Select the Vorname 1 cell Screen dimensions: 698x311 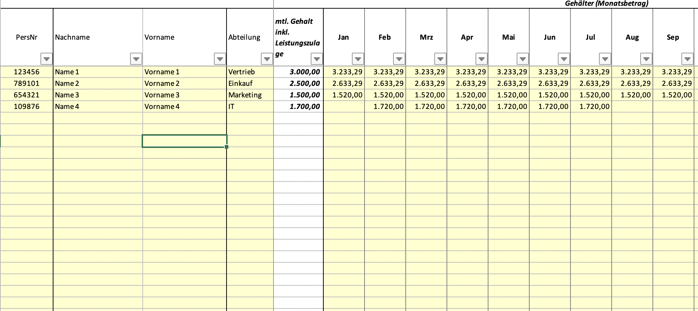[185, 72]
